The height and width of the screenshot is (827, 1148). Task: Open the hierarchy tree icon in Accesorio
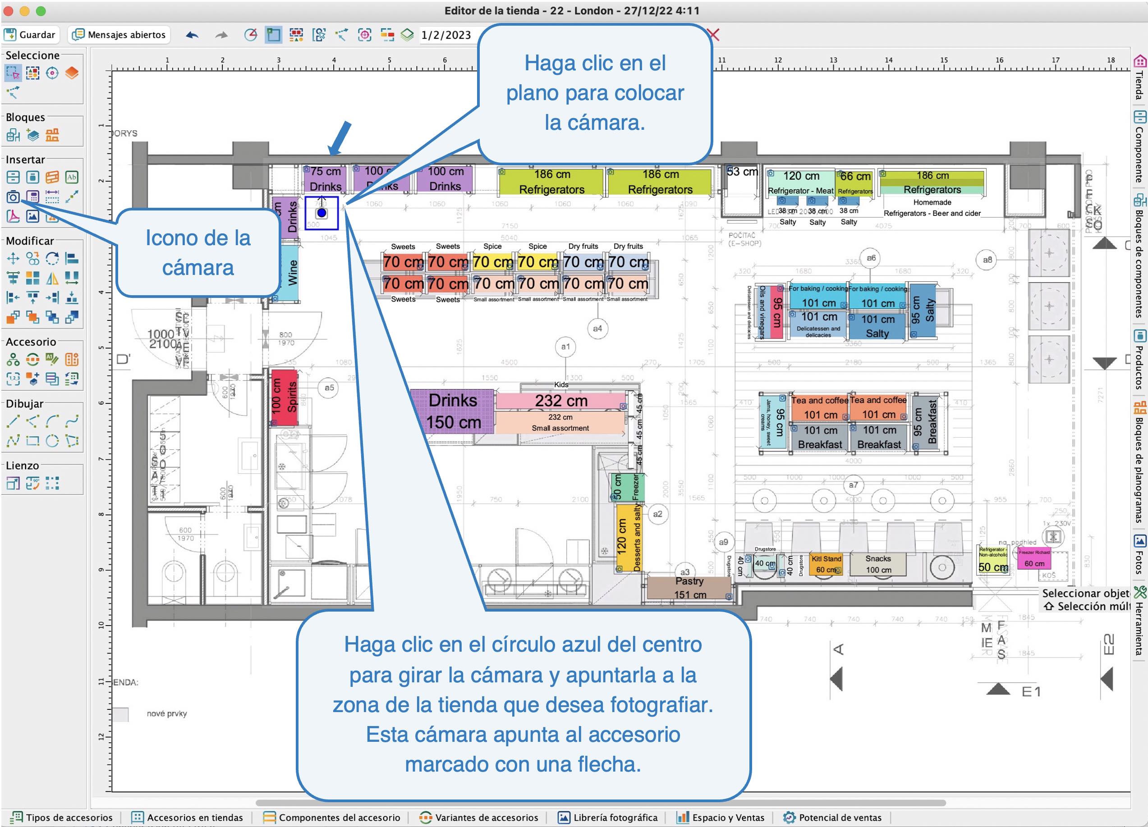click(13, 360)
